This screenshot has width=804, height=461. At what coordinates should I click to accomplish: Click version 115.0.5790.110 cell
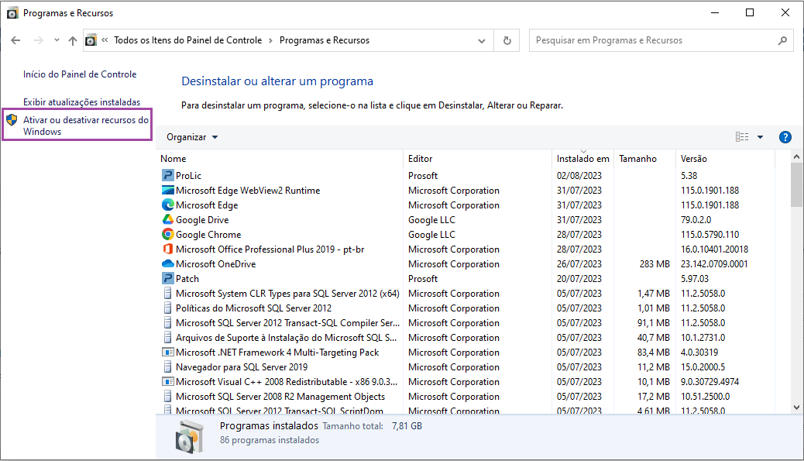click(x=710, y=234)
